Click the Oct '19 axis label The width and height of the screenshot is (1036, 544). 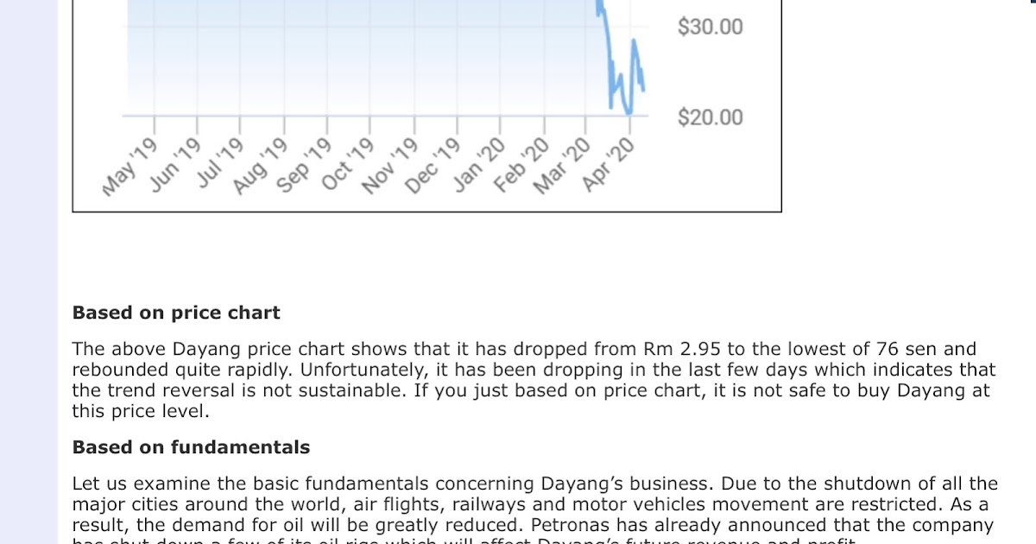(x=348, y=165)
